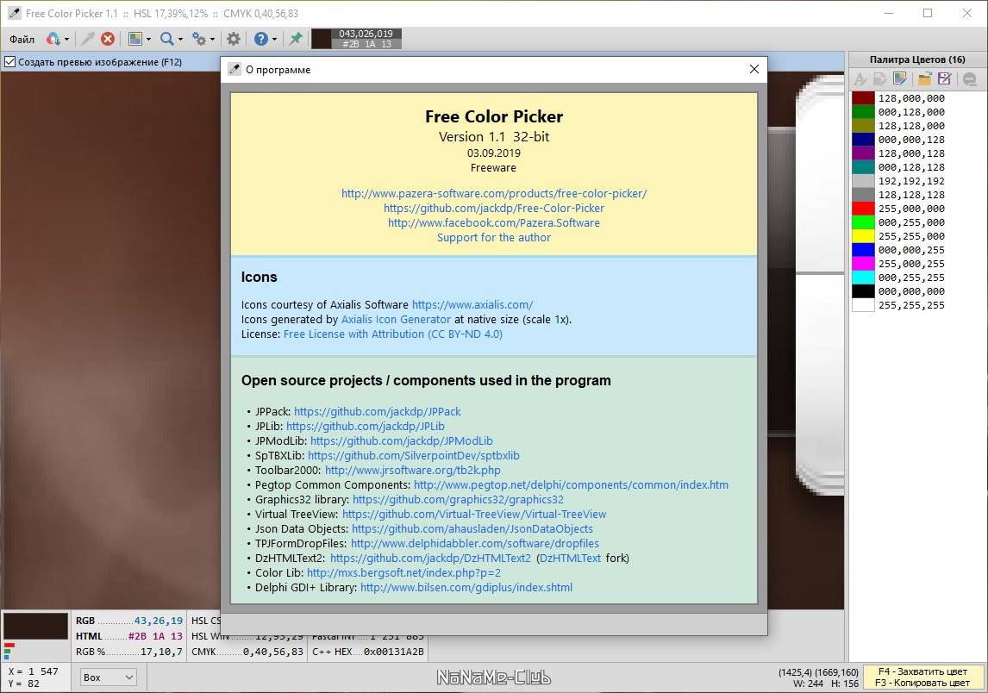
Task: Click 'Support for the author' link
Action: (x=494, y=238)
